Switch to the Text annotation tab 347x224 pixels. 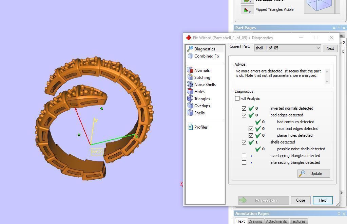[241, 221]
